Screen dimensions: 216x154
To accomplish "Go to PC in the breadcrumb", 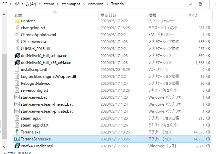I will (x=5, y=4).
